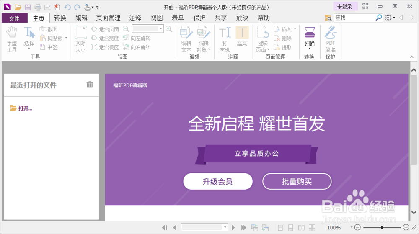Click the zoom out magnifier in ribbon

(x=126, y=29)
